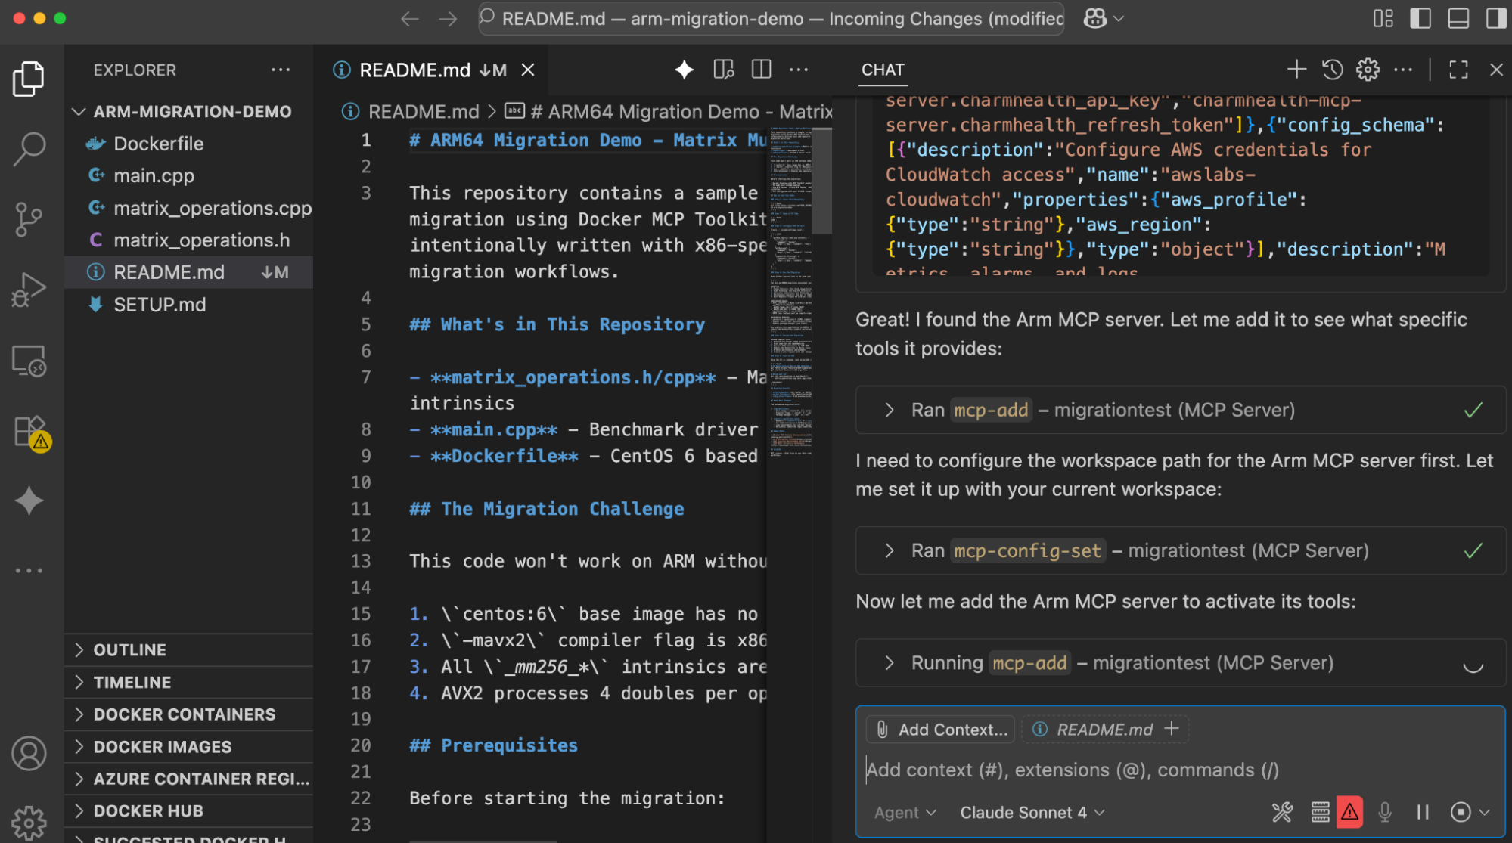Image resolution: width=1512 pixels, height=843 pixels.
Task: Click the red warning icon in the chat input
Action: click(1349, 812)
